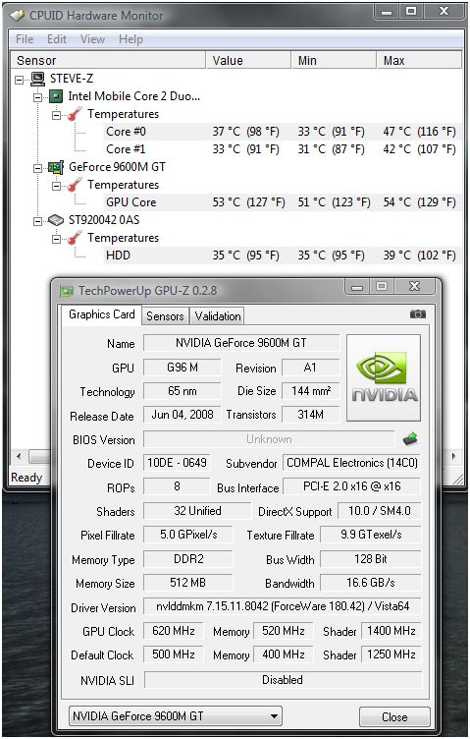Collapse the hard drive Temperatures node
Viewport: 470px width, 739px height.
[x=56, y=240]
